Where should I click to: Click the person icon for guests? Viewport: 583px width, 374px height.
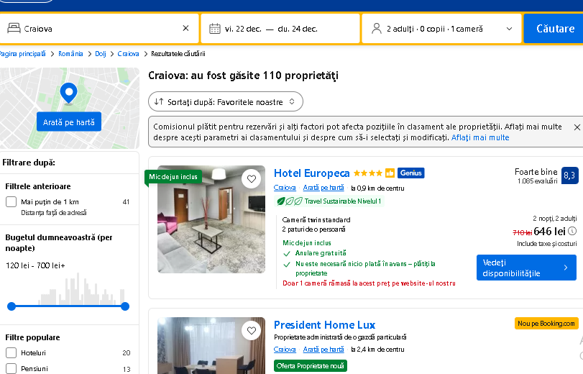[x=377, y=29]
